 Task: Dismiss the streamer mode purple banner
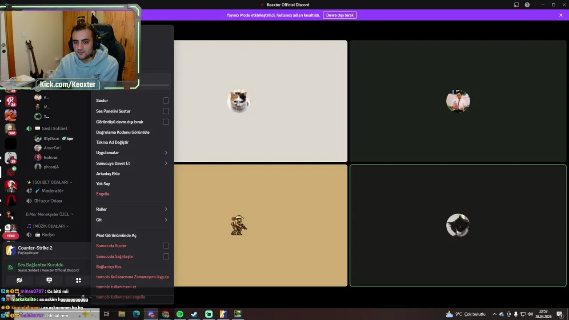click(x=561, y=15)
